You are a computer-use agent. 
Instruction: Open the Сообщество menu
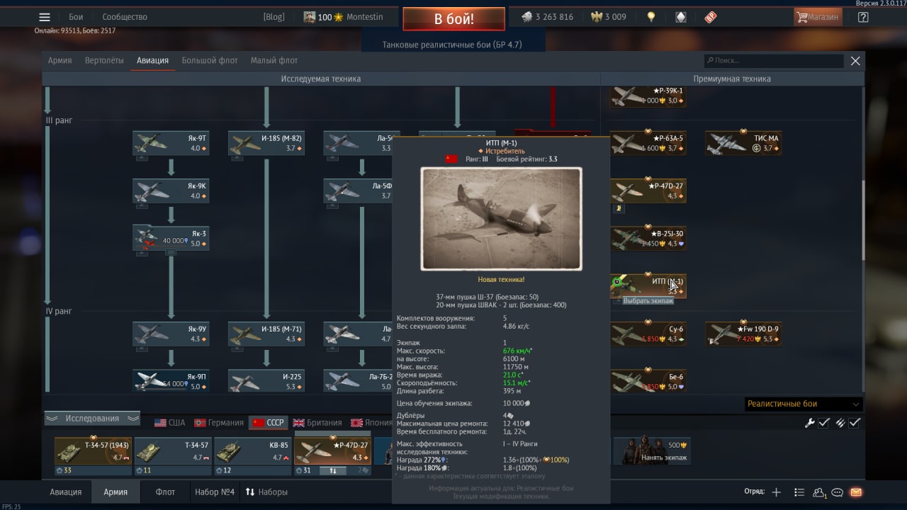[x=125, y=17]
